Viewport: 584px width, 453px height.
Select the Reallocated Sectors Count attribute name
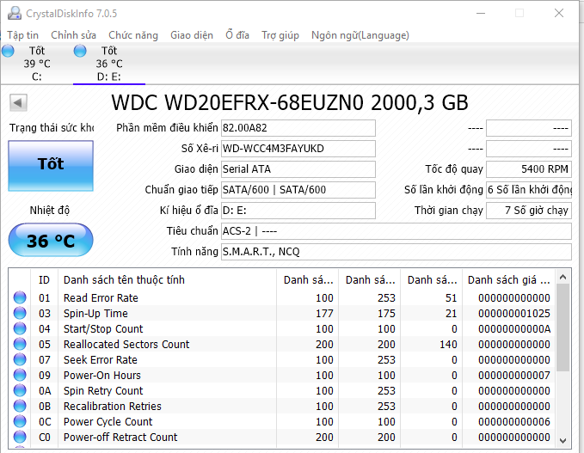[x=126, y=345]
